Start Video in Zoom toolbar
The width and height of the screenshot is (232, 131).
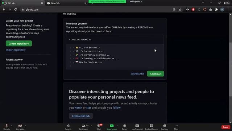click(x=20, y=127)
